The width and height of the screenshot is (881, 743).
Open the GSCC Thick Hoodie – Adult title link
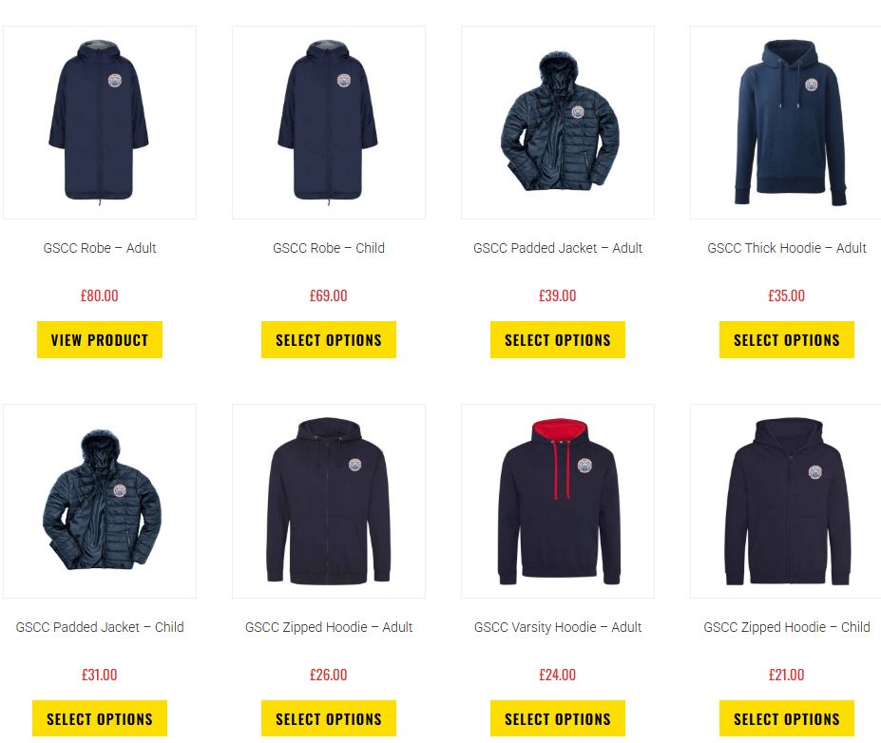pos(787,248)
